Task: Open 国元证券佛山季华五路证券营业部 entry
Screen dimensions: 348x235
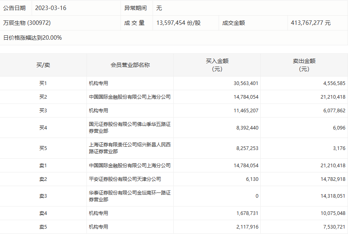Action: [130, 128]
